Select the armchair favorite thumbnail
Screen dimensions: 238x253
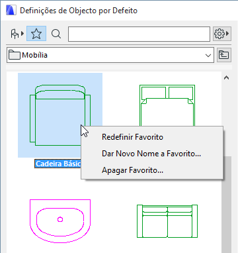pyautogui.click(x=60, y=115)
